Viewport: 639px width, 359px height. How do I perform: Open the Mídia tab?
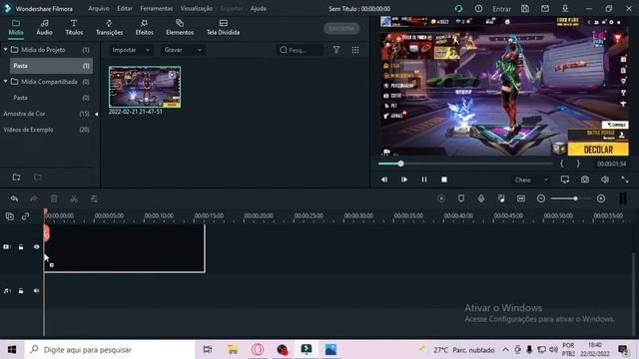click(16, 27)
